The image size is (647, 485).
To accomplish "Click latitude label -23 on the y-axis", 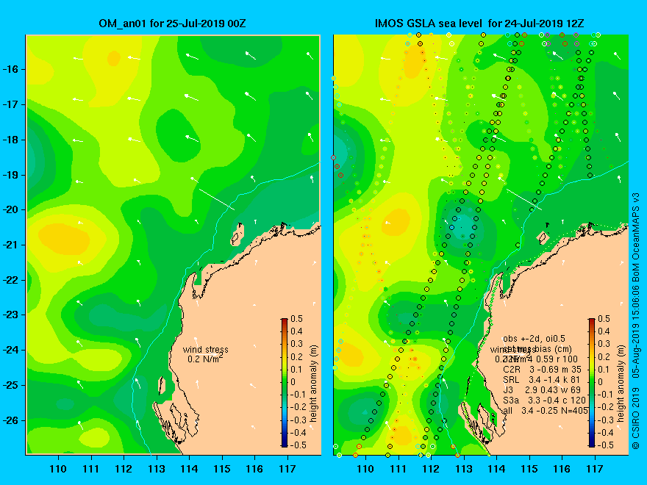I will coord(11,315).
